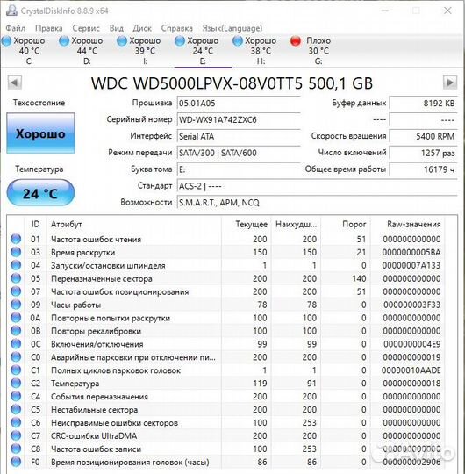This screenshot has width=465, height=474.
Task: Click status orb for C2 Температура
Action: coord(16,383)
